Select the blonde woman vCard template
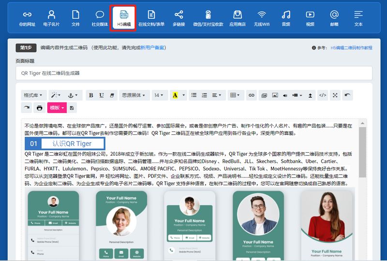 121,225
